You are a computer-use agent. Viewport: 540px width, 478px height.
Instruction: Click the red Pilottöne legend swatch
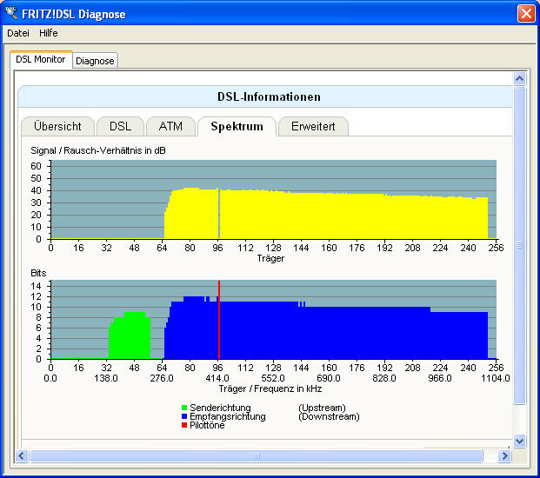click(184, 425)
